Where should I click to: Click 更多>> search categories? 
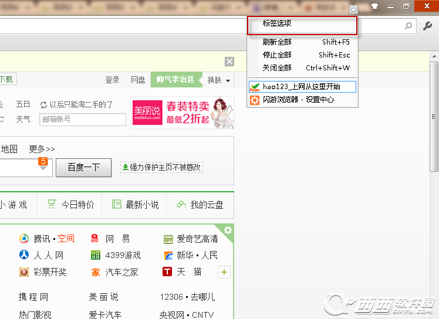[x=42, y=149]
